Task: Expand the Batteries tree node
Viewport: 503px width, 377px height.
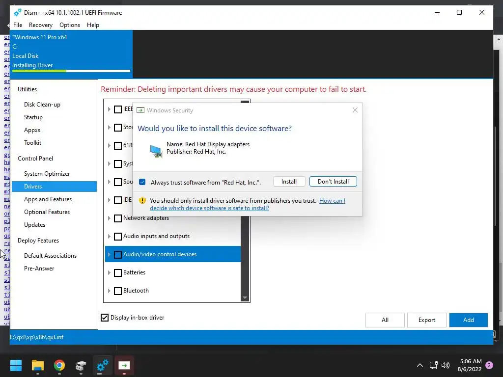Action: coord(109,273)
